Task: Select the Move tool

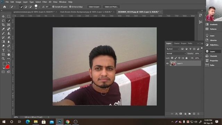Action: (3, 16)
